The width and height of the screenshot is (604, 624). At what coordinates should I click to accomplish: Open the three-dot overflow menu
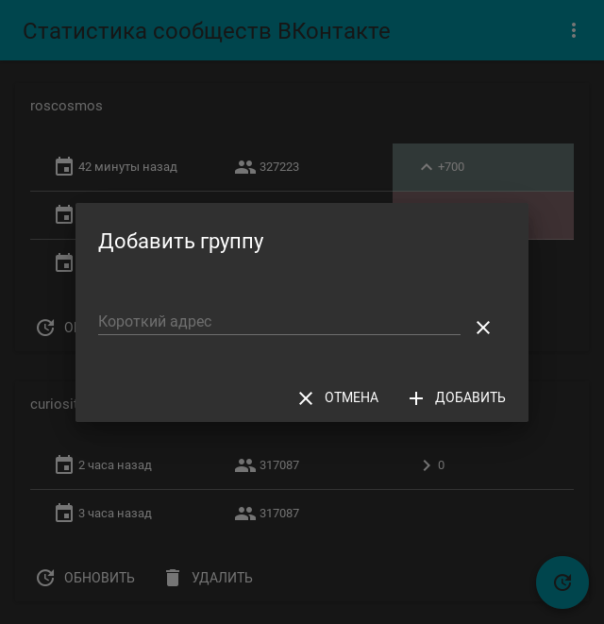(x=574, y=30)
